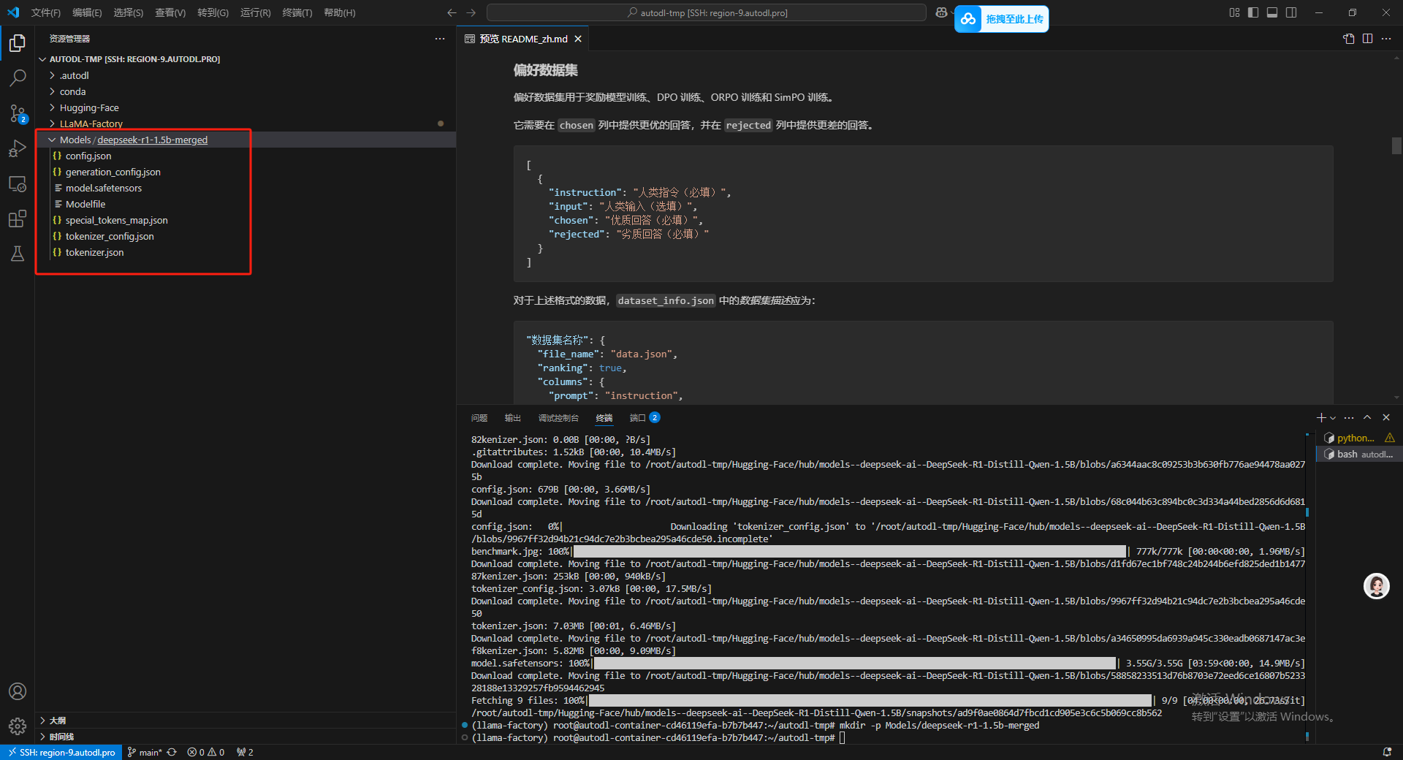Toggle the bottom panel visibility
The width and height of the screenshot is (1403, 760).
coord(1272,12)
